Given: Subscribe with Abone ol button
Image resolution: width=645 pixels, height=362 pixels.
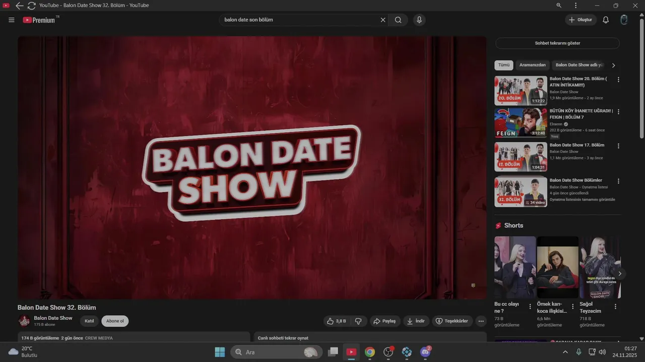Looking at the screenshot, I should pos(115,321).
